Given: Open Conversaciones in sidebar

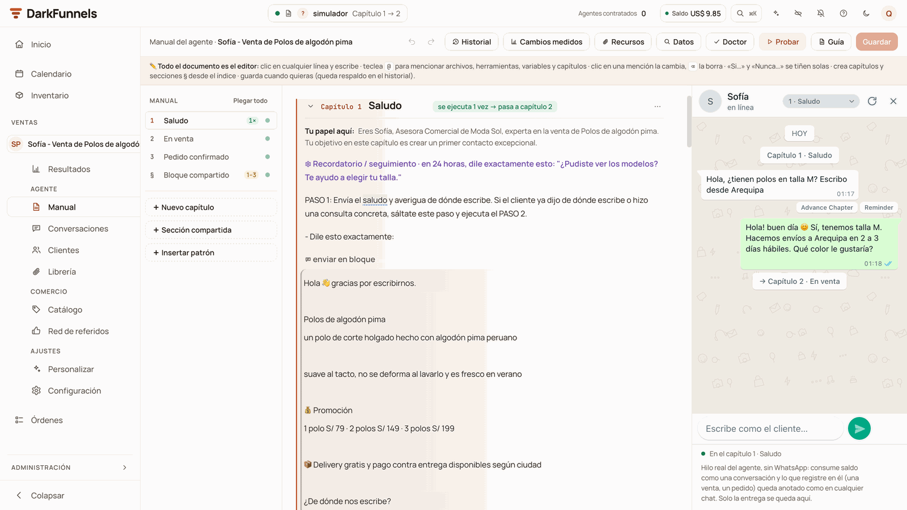Looking at the screenshot, I should 74,228.
